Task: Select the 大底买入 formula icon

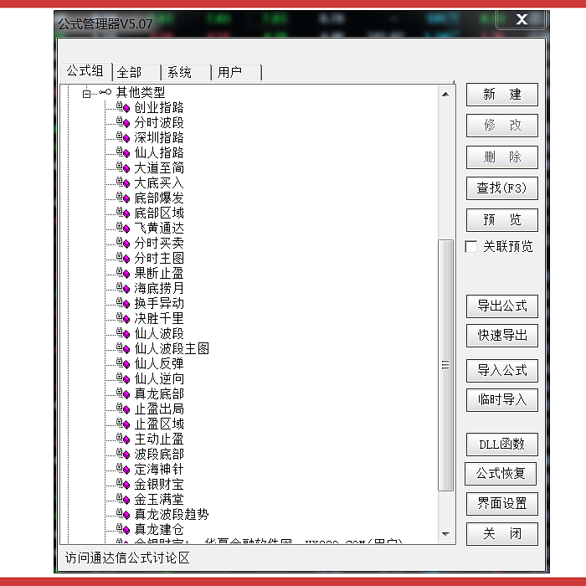Action: (x=123, y=183)
